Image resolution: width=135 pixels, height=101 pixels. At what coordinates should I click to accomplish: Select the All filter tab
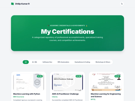(x=26, y=62)
